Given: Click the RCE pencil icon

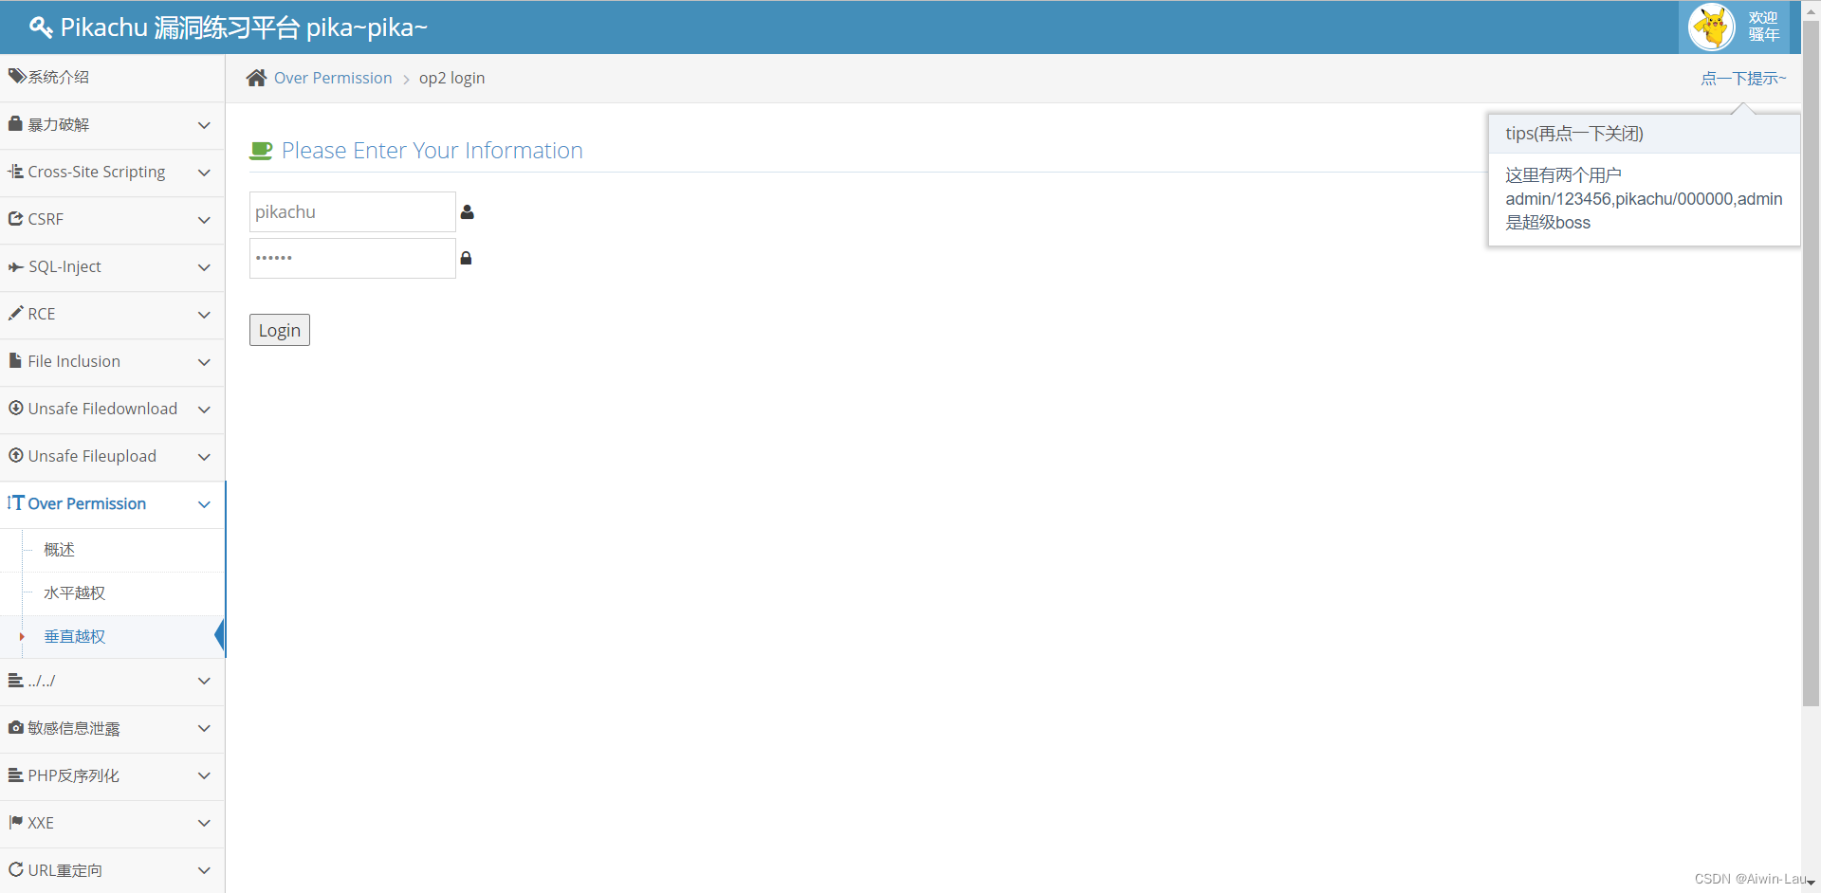Looking at the screenshot, I should coord(16,313).
